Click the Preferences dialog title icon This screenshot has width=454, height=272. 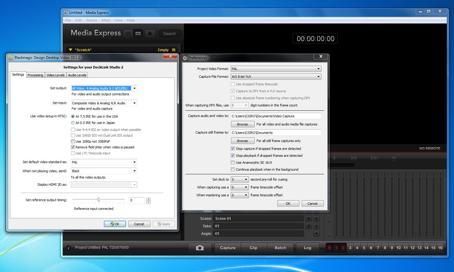(185, 58)
